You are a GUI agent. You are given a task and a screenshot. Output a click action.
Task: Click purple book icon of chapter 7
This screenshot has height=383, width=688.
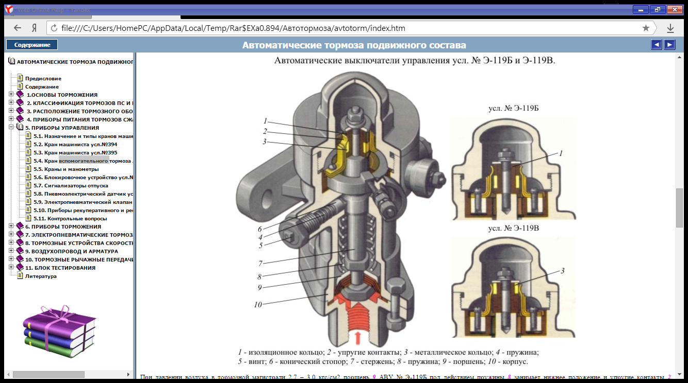[20, 234]
